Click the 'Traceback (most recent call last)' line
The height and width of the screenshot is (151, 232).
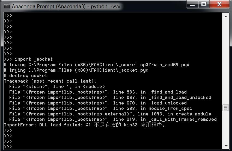tap(50, 81)
